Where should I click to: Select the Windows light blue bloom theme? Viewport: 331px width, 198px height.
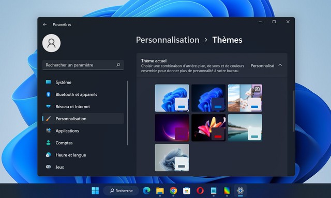(172, 98)
